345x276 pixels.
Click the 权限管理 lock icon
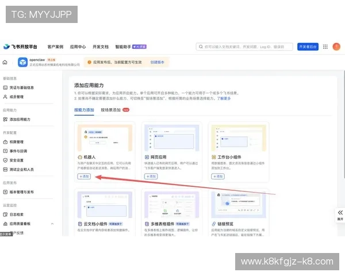pyautogui.click(x=5, y=142)
